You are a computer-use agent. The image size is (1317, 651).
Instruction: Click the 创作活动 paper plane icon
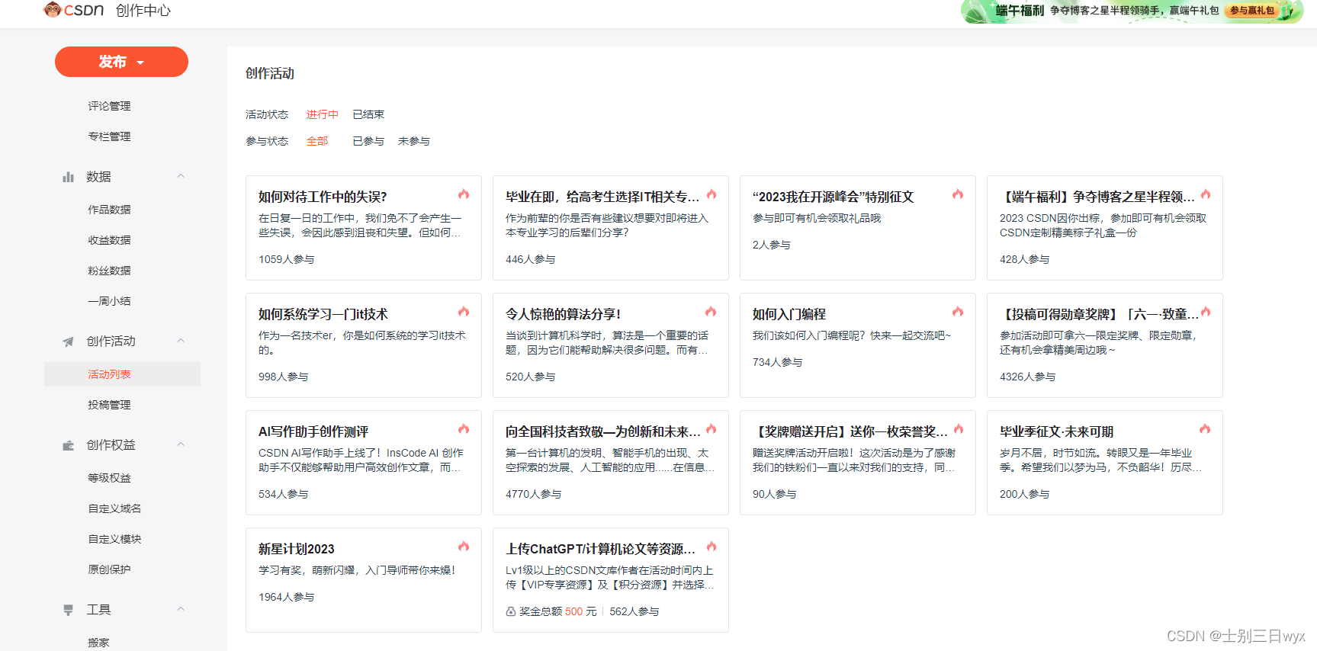click(69, 342)
